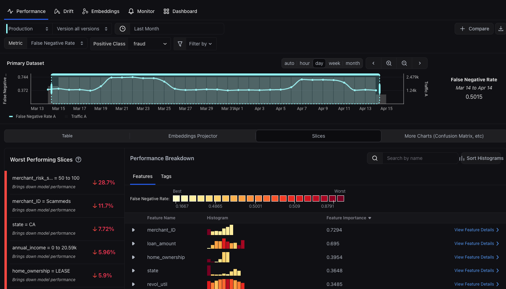Toggle False Negative Rate A legend

click(x=33, y=116)
